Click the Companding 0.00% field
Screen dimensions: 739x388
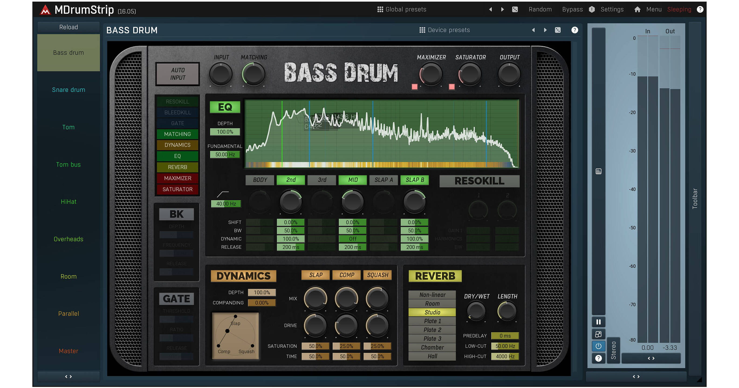262,303
